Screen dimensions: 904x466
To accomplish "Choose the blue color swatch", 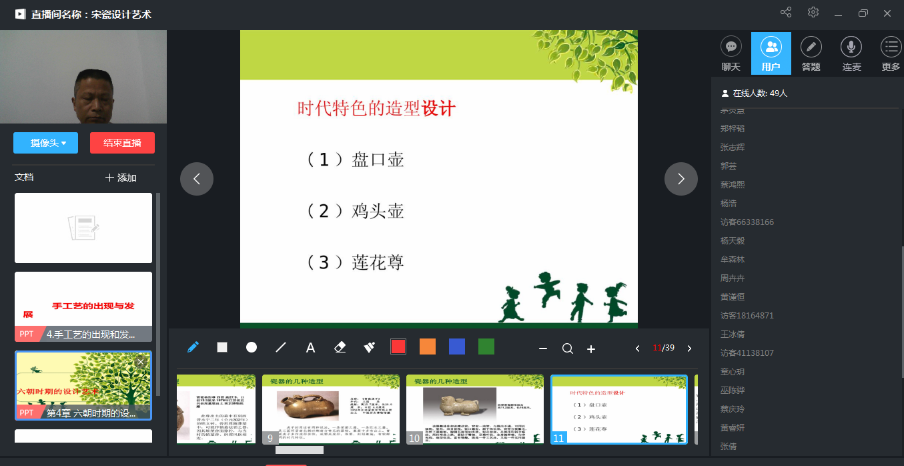I will click(x=457, y=347).
